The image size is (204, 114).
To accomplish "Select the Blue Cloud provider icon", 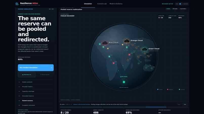I will click(105, 43).
